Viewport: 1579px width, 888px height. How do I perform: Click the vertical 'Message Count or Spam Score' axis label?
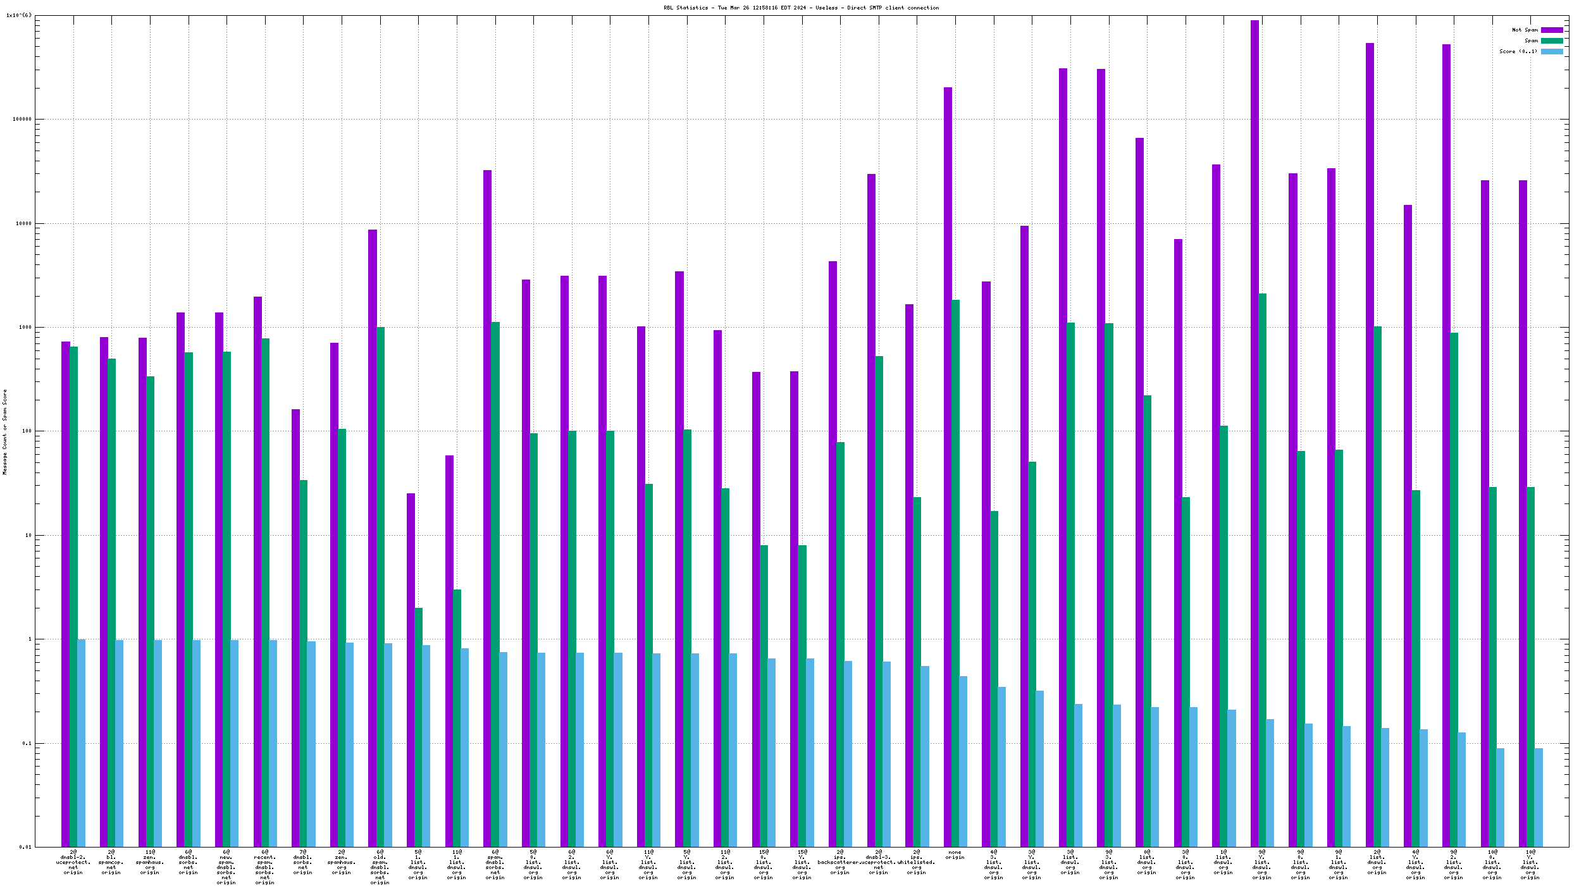tap(4, 432)
